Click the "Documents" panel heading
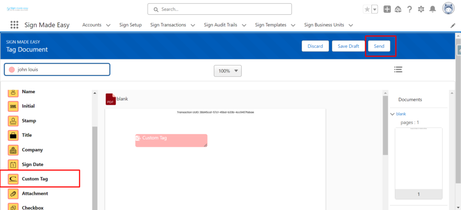This screenshot has width=461, height=210. [x=410, y=99]
